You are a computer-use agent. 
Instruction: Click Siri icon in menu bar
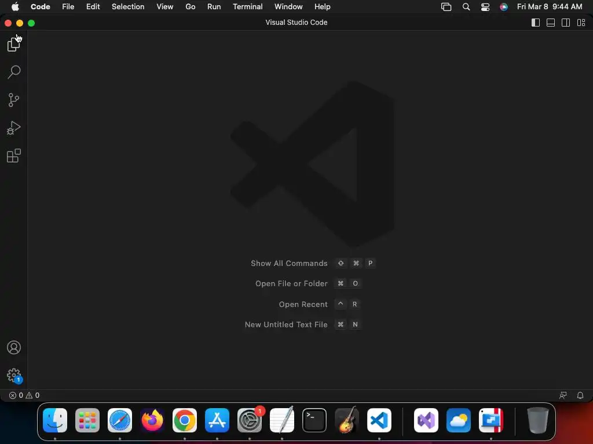(503, 7)
